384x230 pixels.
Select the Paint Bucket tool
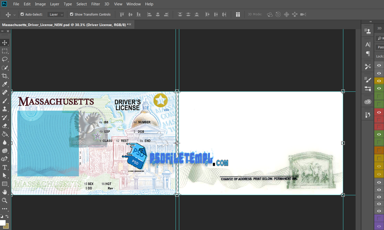point(5,134)
